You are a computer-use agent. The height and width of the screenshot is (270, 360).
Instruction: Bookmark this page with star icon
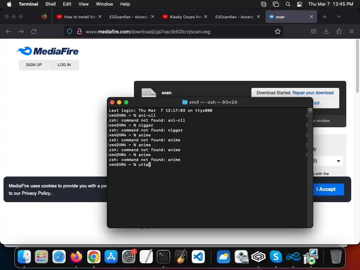click(278, 31)
